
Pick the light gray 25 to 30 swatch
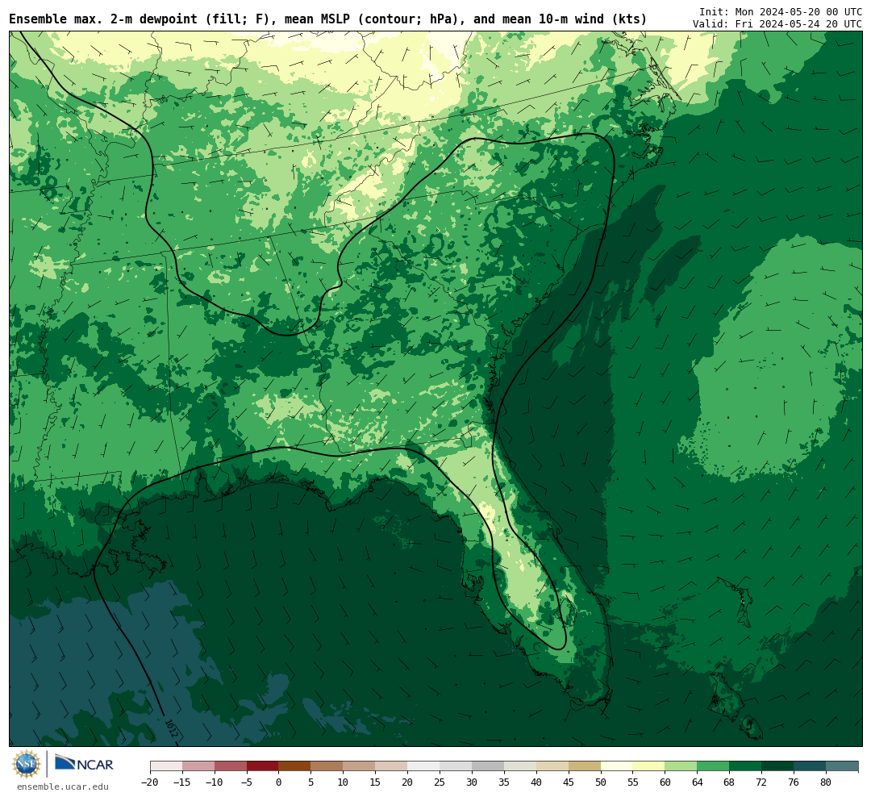pyautogui.click(x=456, y=766)
